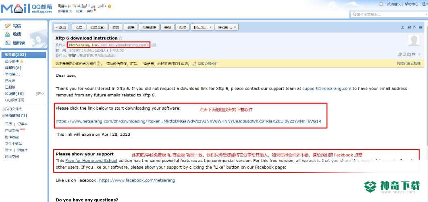Expand the 其他邮箱(71) tree node

click(3, 115)
